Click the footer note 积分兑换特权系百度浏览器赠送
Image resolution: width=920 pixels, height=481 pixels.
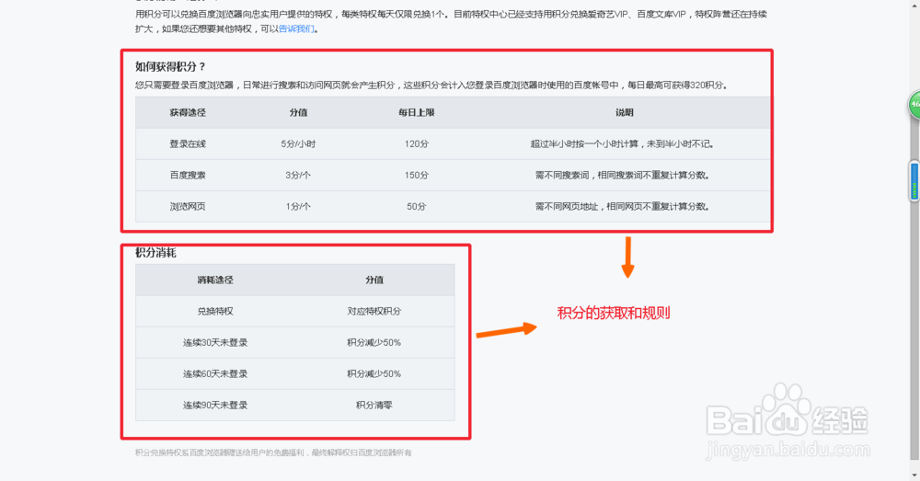click(273, 452)
